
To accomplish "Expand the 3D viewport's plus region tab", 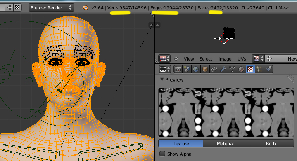I will pyautogui.click(x=151, y=25).
